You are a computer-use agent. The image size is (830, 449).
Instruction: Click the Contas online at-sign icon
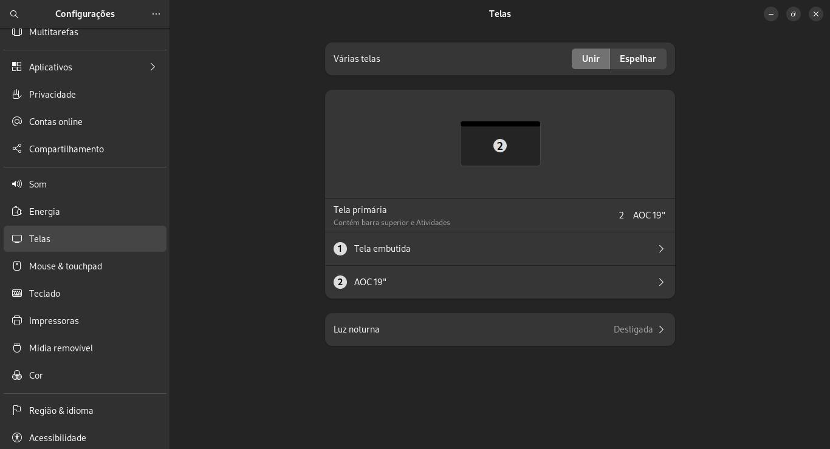(x=17, y=122)
